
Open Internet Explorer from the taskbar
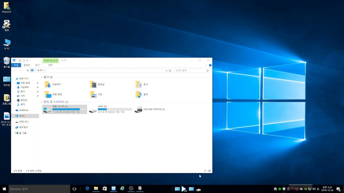(x=122, y=189)
